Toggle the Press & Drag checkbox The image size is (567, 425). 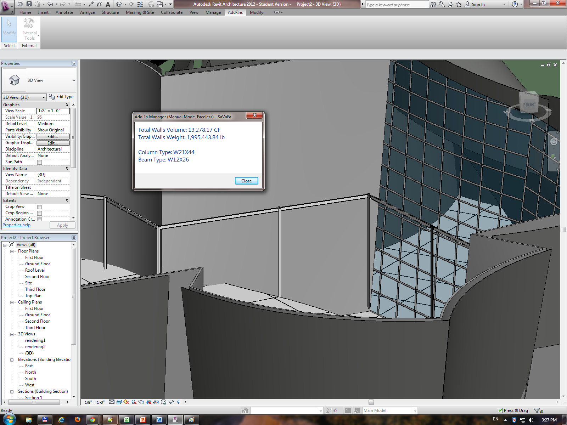coord(500,410)
